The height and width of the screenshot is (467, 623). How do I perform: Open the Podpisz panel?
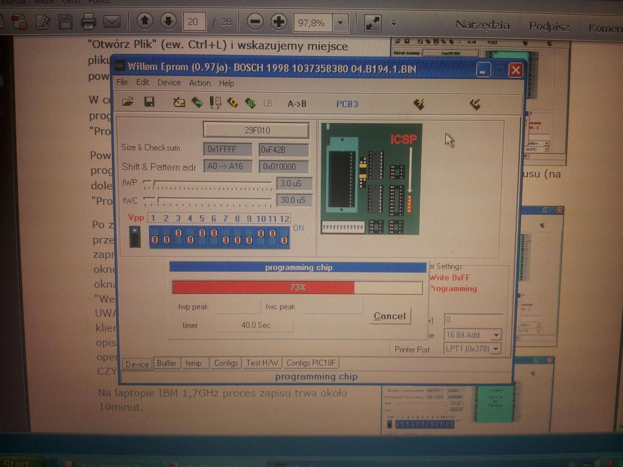pyautogui.click(x=549, y=26)
